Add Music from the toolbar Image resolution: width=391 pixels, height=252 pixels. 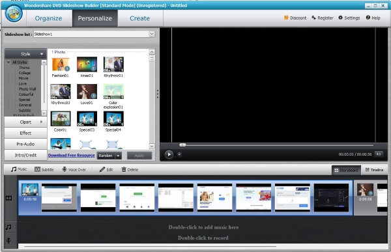[x=19, y=169]
